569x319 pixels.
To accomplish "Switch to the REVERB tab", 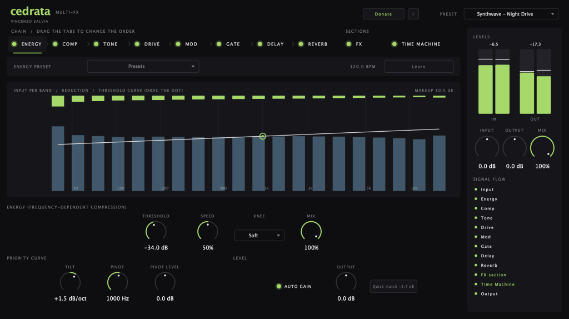I will 317,44.
